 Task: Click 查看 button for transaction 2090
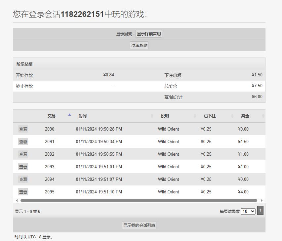(23, 129)
